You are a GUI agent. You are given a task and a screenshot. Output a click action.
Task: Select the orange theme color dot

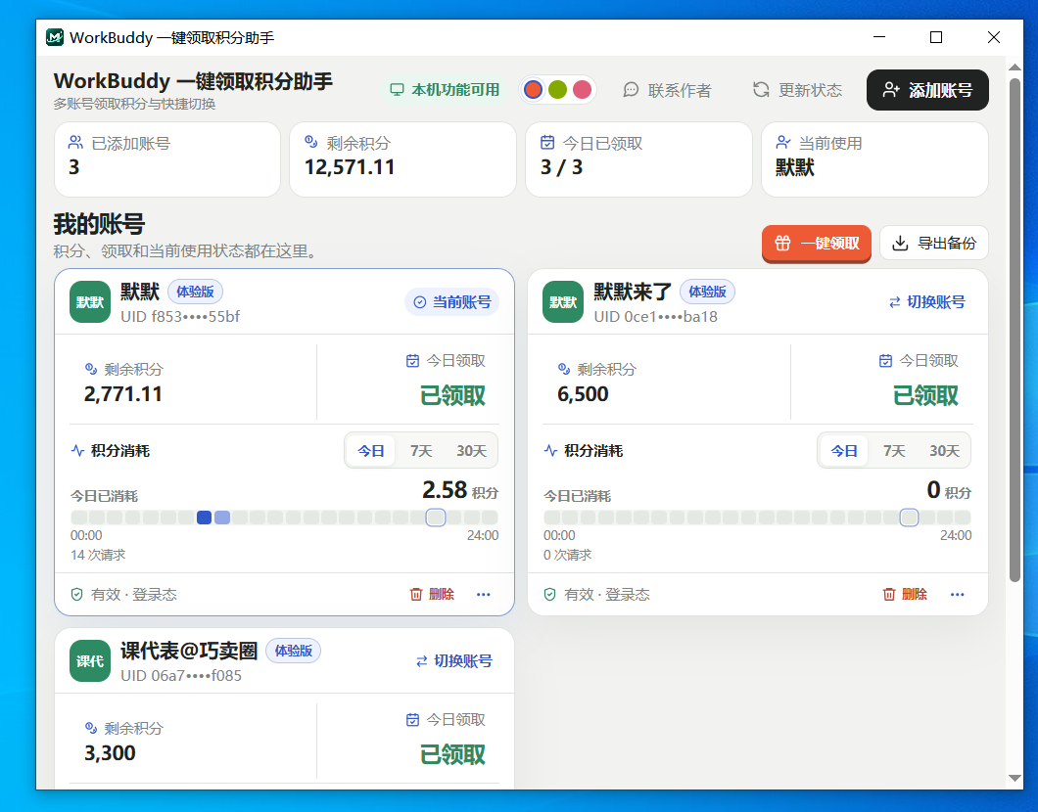pos(533,89)
